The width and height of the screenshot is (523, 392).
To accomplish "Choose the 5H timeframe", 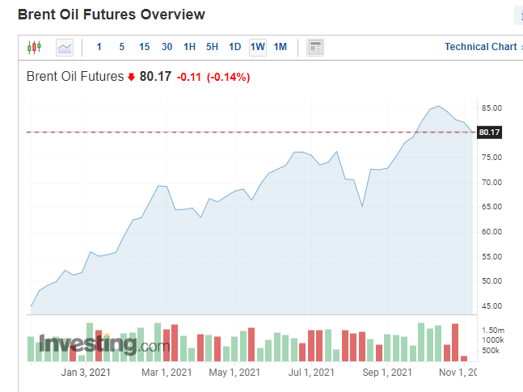I will [212, 47].
